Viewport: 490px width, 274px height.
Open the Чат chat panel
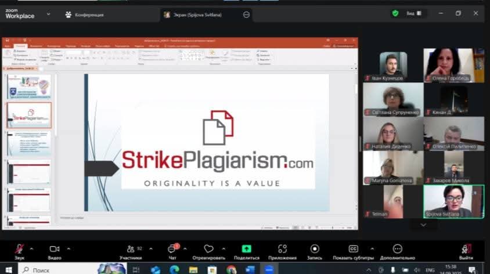[171, 250]
